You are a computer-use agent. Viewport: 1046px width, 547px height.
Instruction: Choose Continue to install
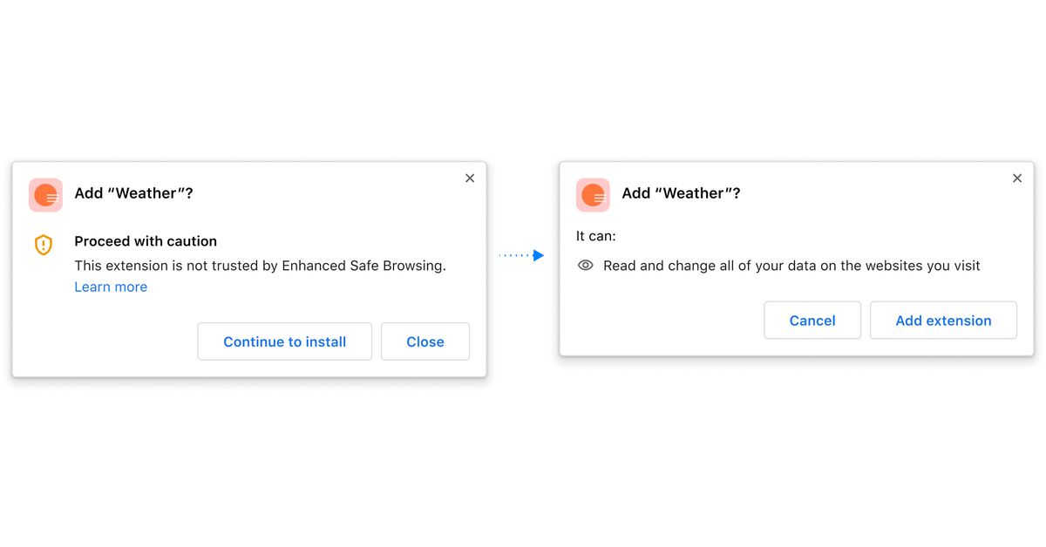click(285, 341)
